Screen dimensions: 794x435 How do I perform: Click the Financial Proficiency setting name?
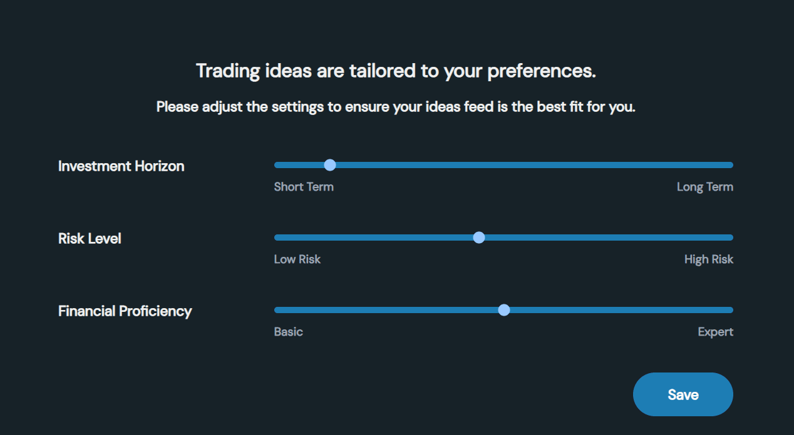point(125,311)
